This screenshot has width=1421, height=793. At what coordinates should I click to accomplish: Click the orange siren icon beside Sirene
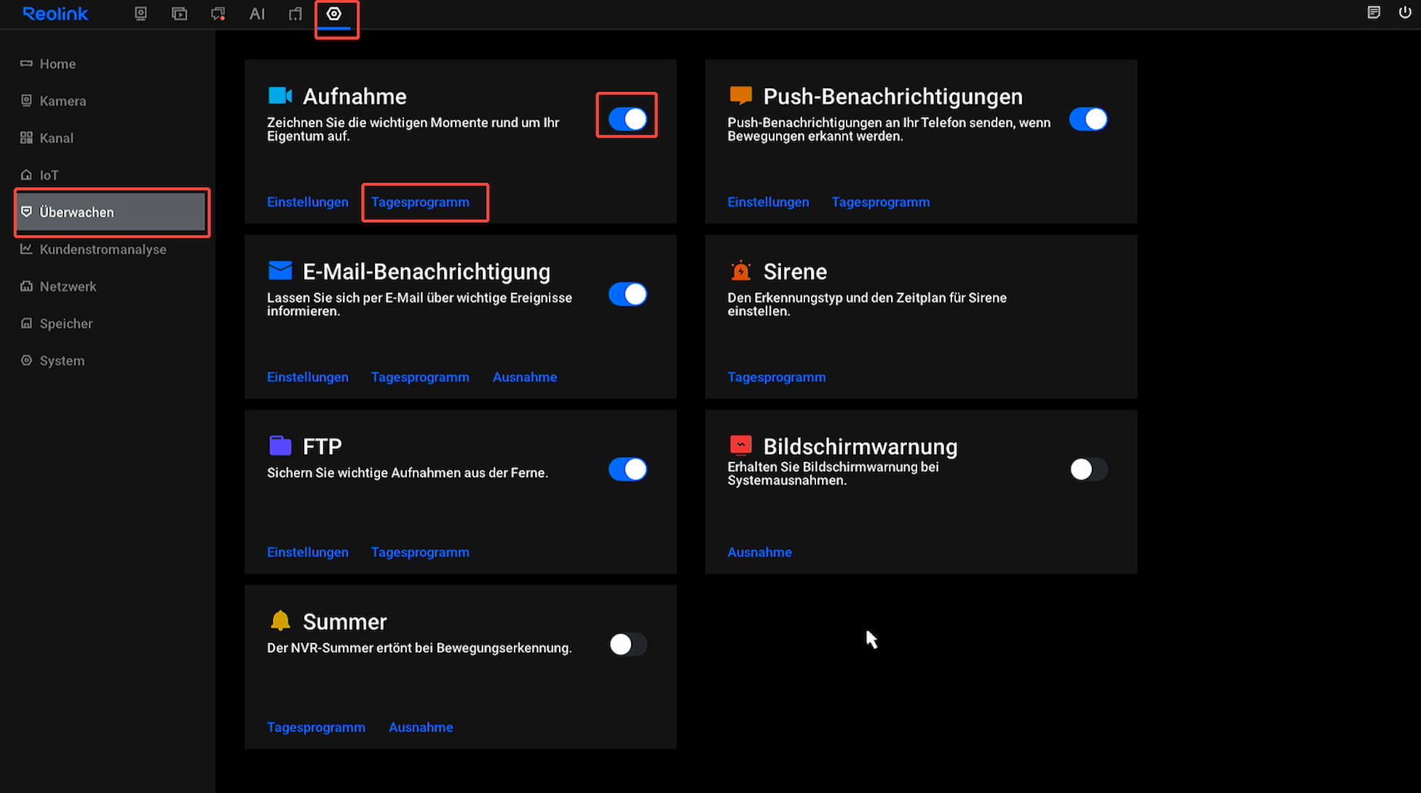coord(740,271)
